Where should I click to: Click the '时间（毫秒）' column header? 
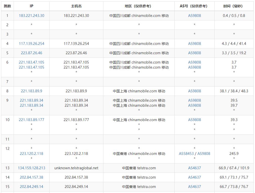[234, 6]
